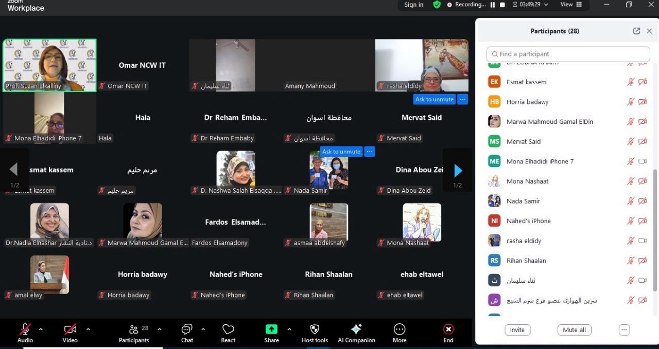Open the Chat panel icon
Image resolution: width=659 pixels, height=349 pixels.
[x=187, y=329]
